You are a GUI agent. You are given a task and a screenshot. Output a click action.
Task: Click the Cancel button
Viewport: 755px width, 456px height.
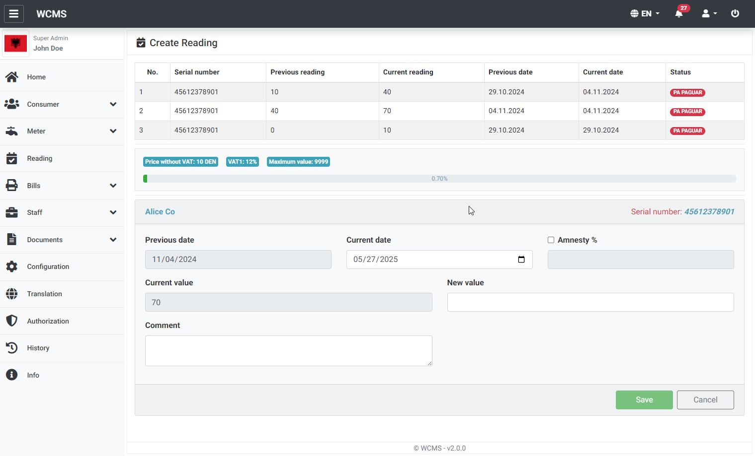705,400
